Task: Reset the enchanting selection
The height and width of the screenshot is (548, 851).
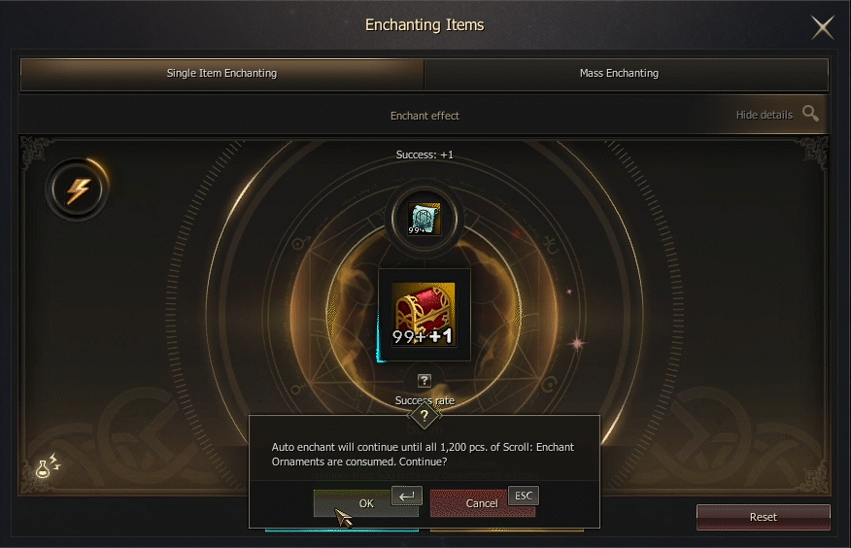Action: (763, 517)
